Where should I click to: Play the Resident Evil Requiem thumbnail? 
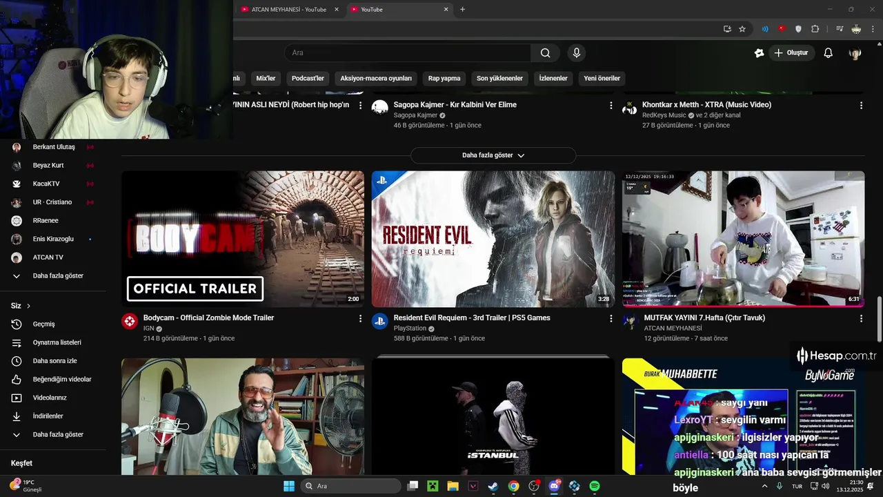pyautogui.click(x=493, y=239)
